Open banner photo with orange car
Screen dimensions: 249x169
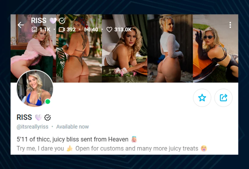(x=216, y=48)
